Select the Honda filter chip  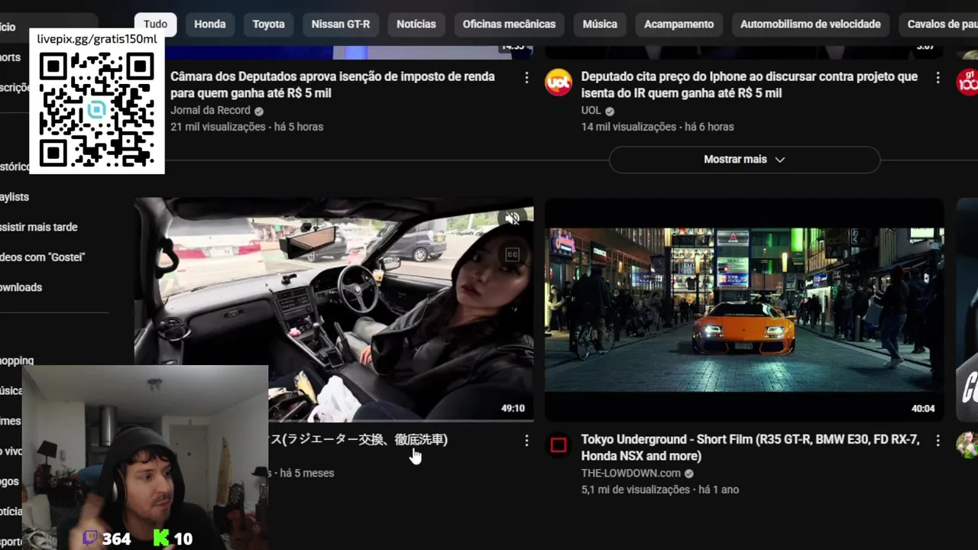click(x=209, y=24)
